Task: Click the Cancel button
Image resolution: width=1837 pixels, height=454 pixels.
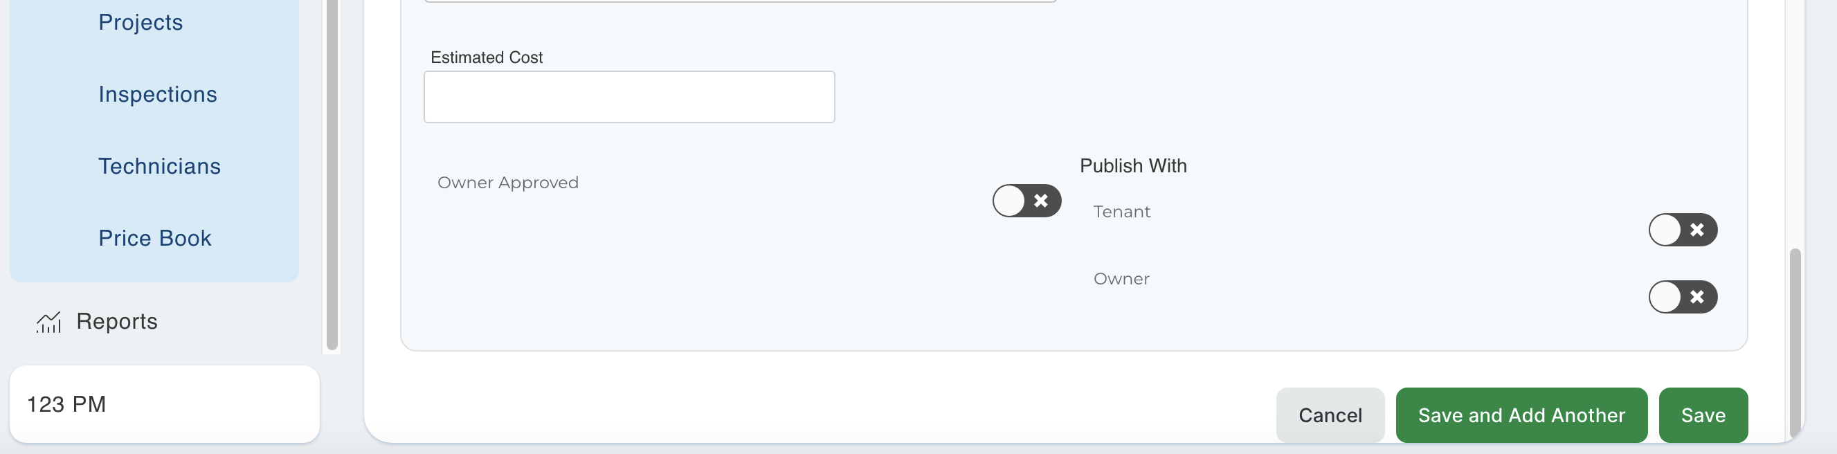Action: coord(1330,415)
